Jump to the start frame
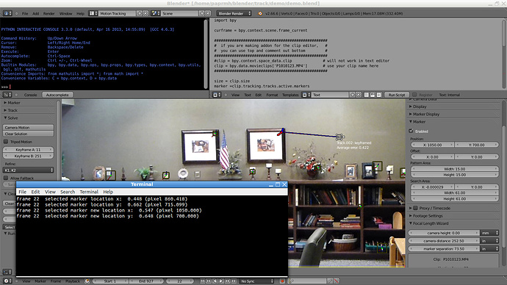This screenshot has width=507, height=285. pos(202,281)
